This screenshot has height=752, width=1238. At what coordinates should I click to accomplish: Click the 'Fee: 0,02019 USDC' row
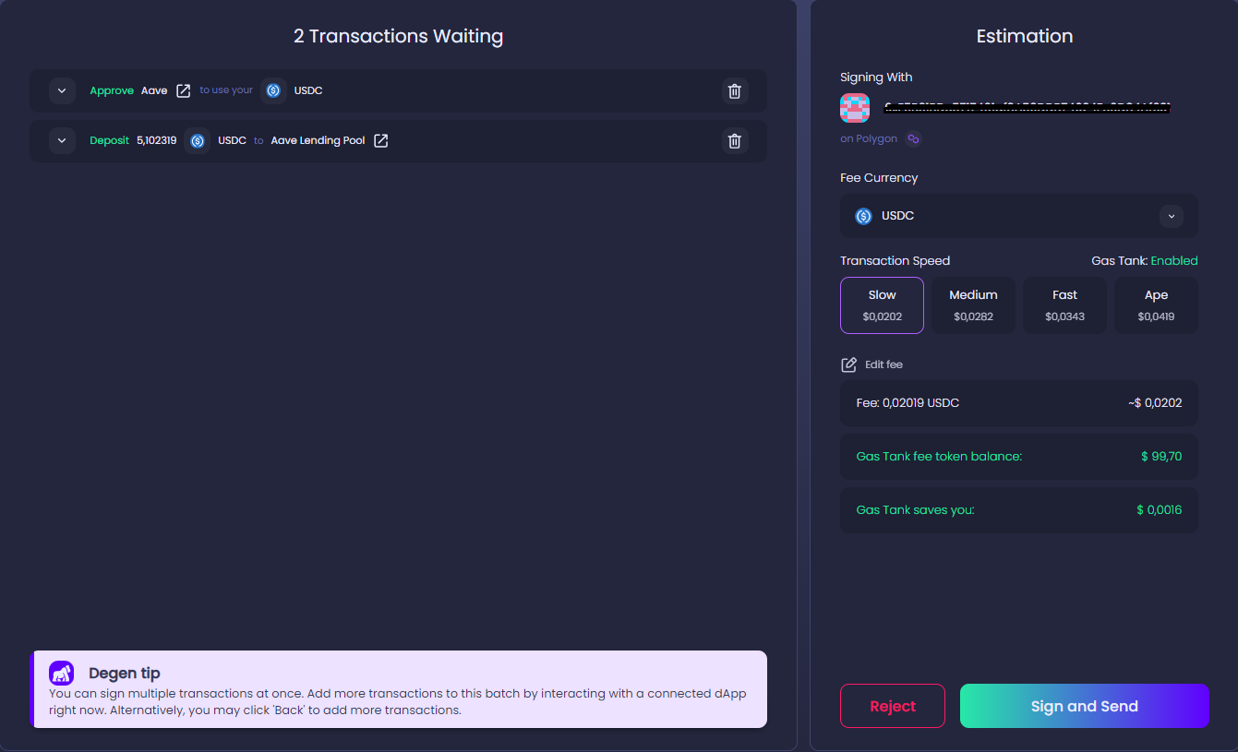point(1019,403)
